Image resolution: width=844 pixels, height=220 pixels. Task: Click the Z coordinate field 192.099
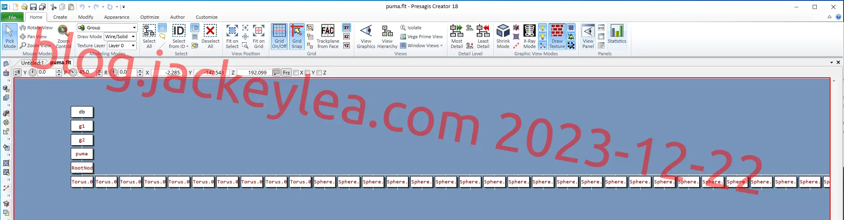point(254,73)
